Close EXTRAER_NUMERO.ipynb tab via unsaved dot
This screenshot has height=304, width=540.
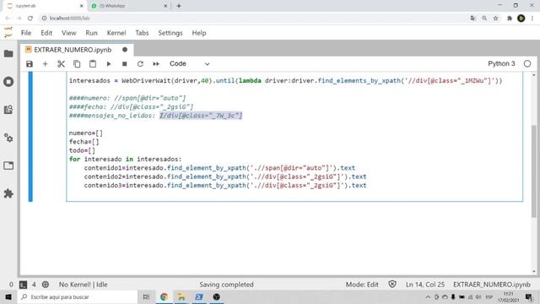pyautogui.click(x=125, y=50)
